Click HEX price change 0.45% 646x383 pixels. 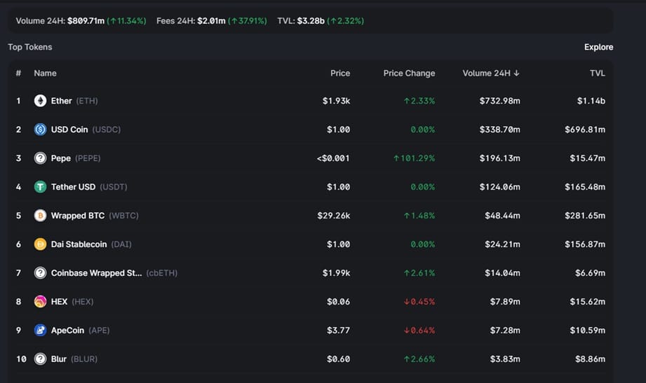(x=419, y=302)
